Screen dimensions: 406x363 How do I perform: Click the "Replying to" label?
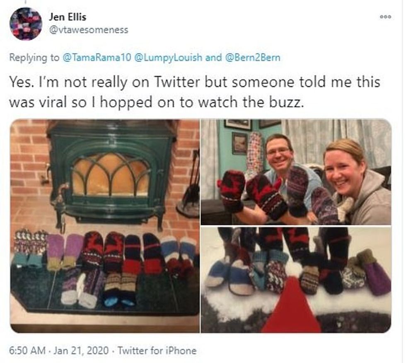35,58
